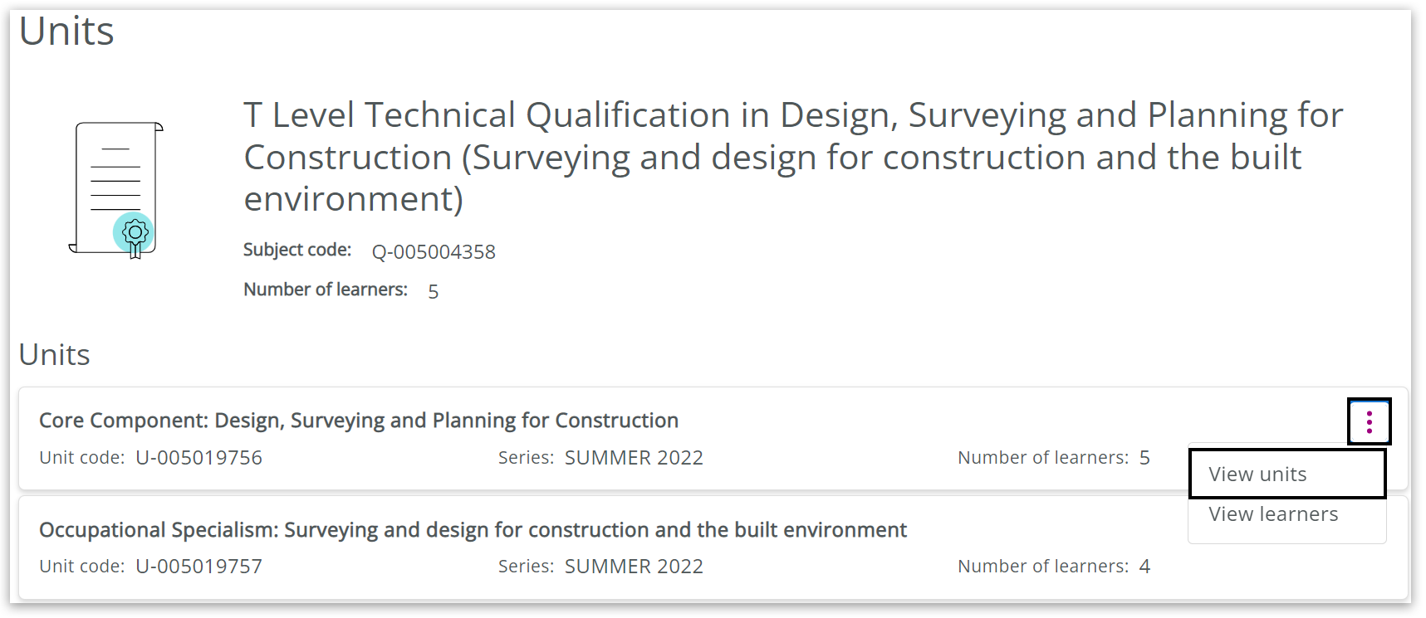Click the Series label in Occupational Specialism card
1426x618 pixels.
coord(526,567)
